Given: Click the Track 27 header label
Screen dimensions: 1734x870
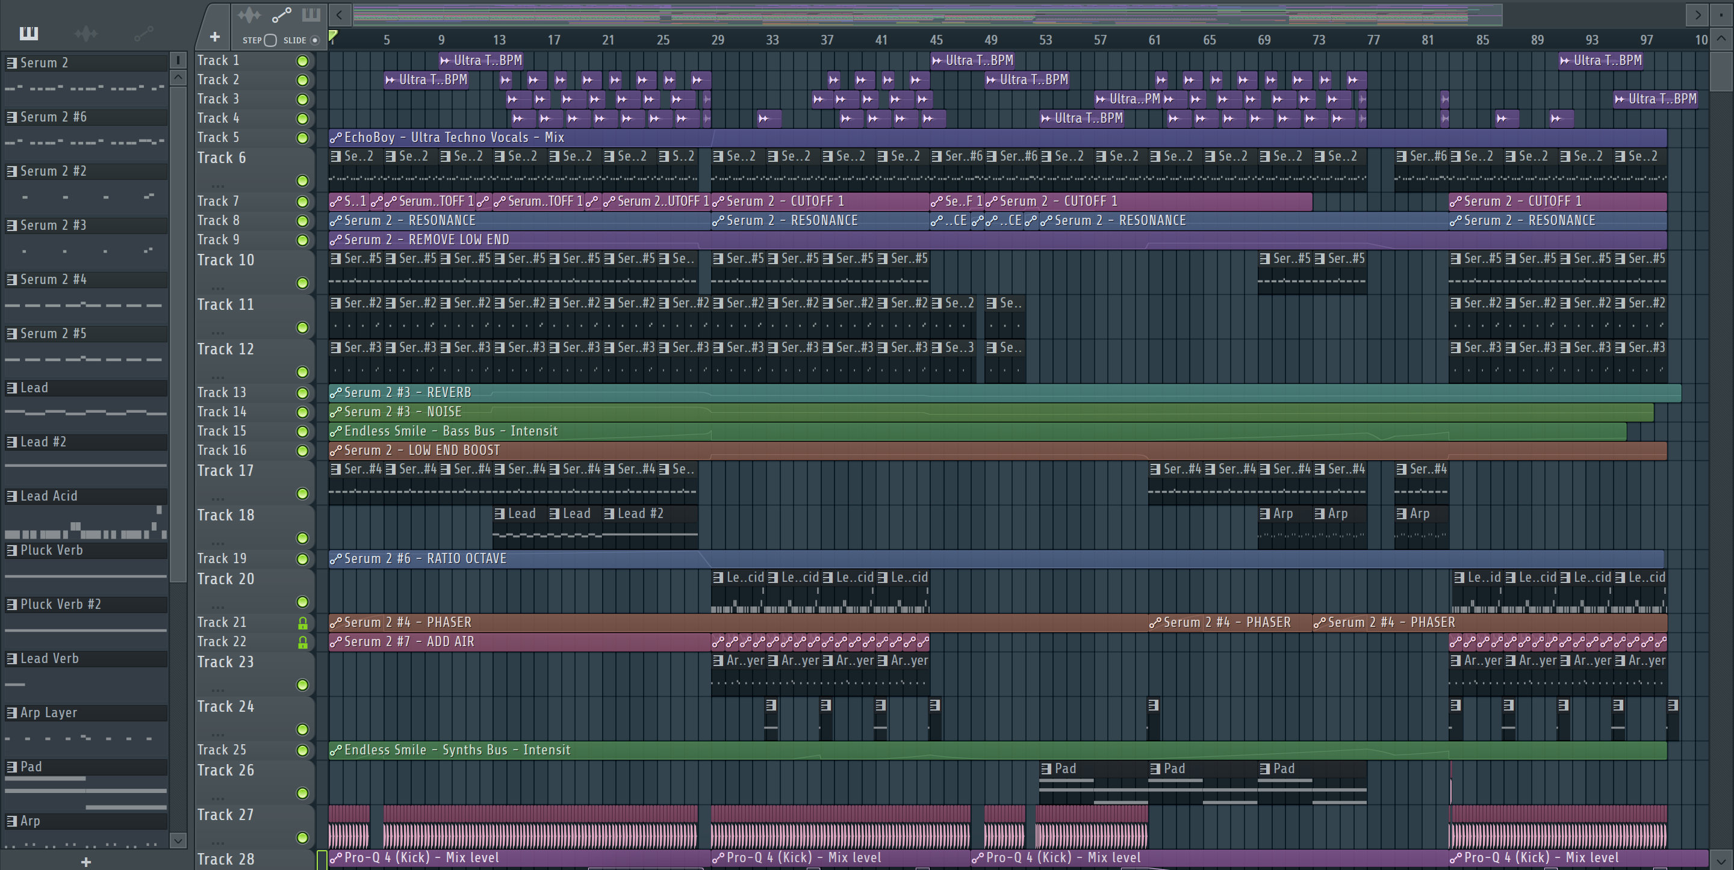Looking at the screenshot, I should [226, 815].
